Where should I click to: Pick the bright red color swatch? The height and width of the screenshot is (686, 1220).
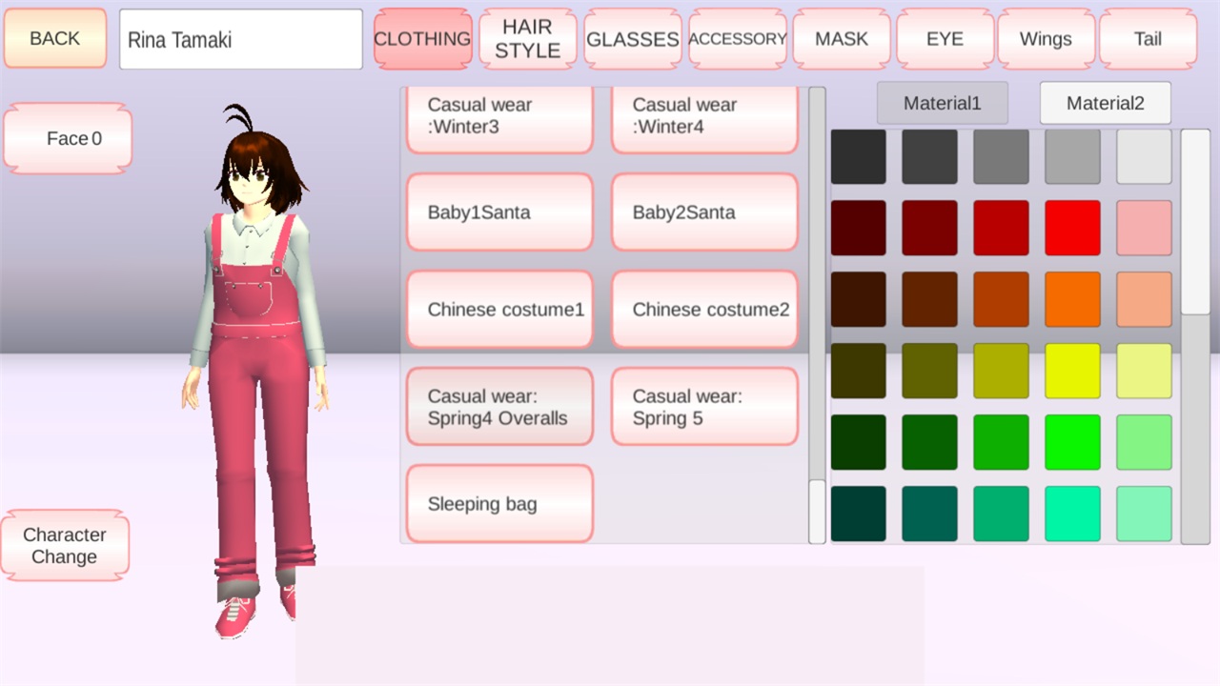[x=1072, y=228]
